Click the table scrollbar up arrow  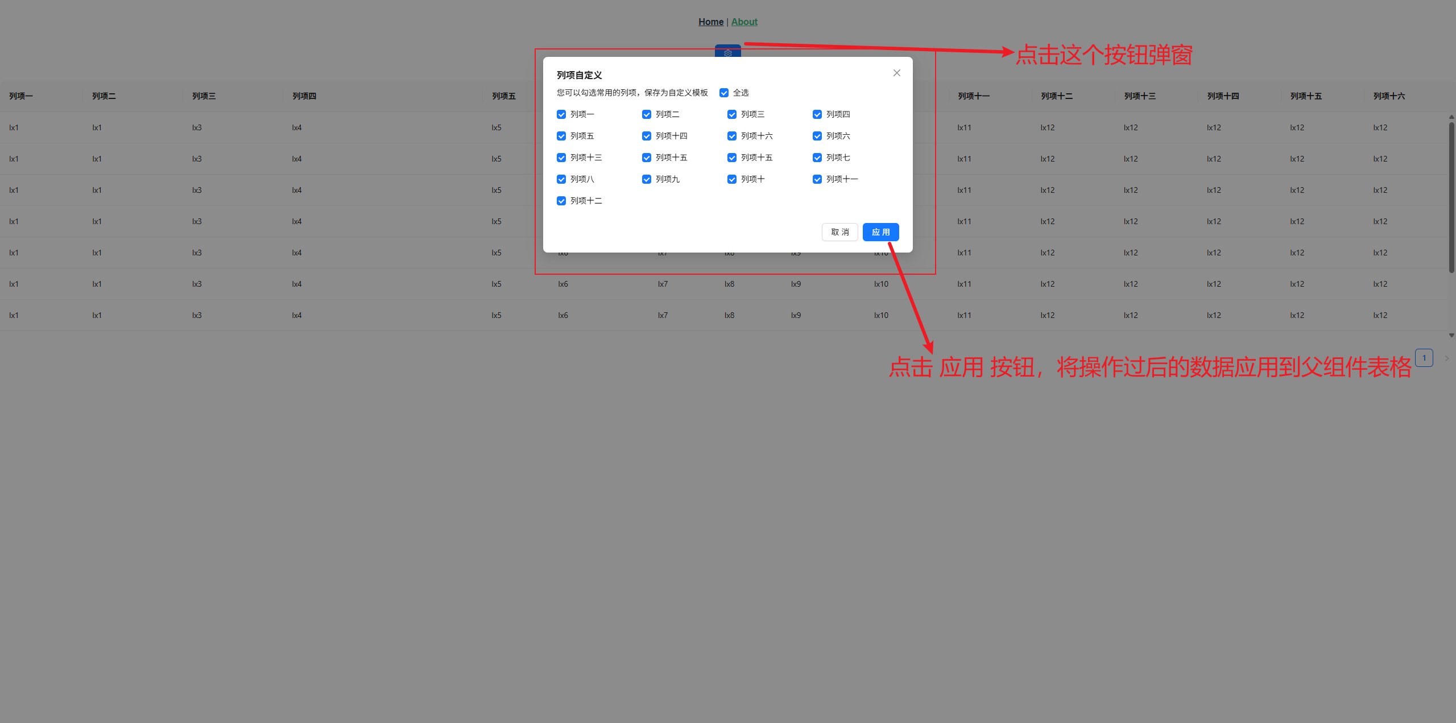pyautogui.click(x=1451, y=117)
